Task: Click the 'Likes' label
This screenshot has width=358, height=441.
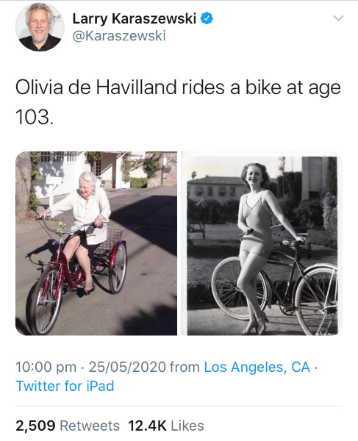Action: pos(187,426)
